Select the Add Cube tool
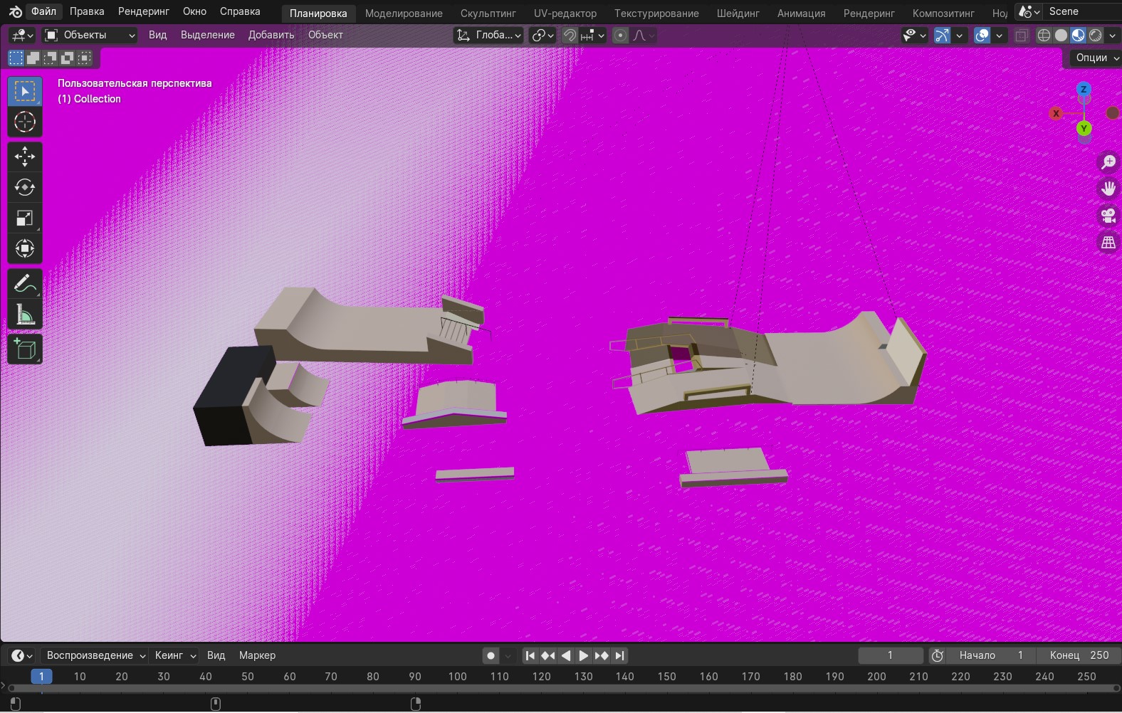Image resolution: width=1122 pixels, height=713 pixels. (25, 349)
